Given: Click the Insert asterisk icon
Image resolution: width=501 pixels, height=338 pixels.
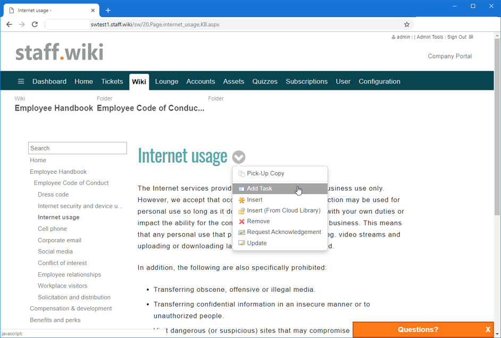Looking at the screenshot, I should [241, 200].
